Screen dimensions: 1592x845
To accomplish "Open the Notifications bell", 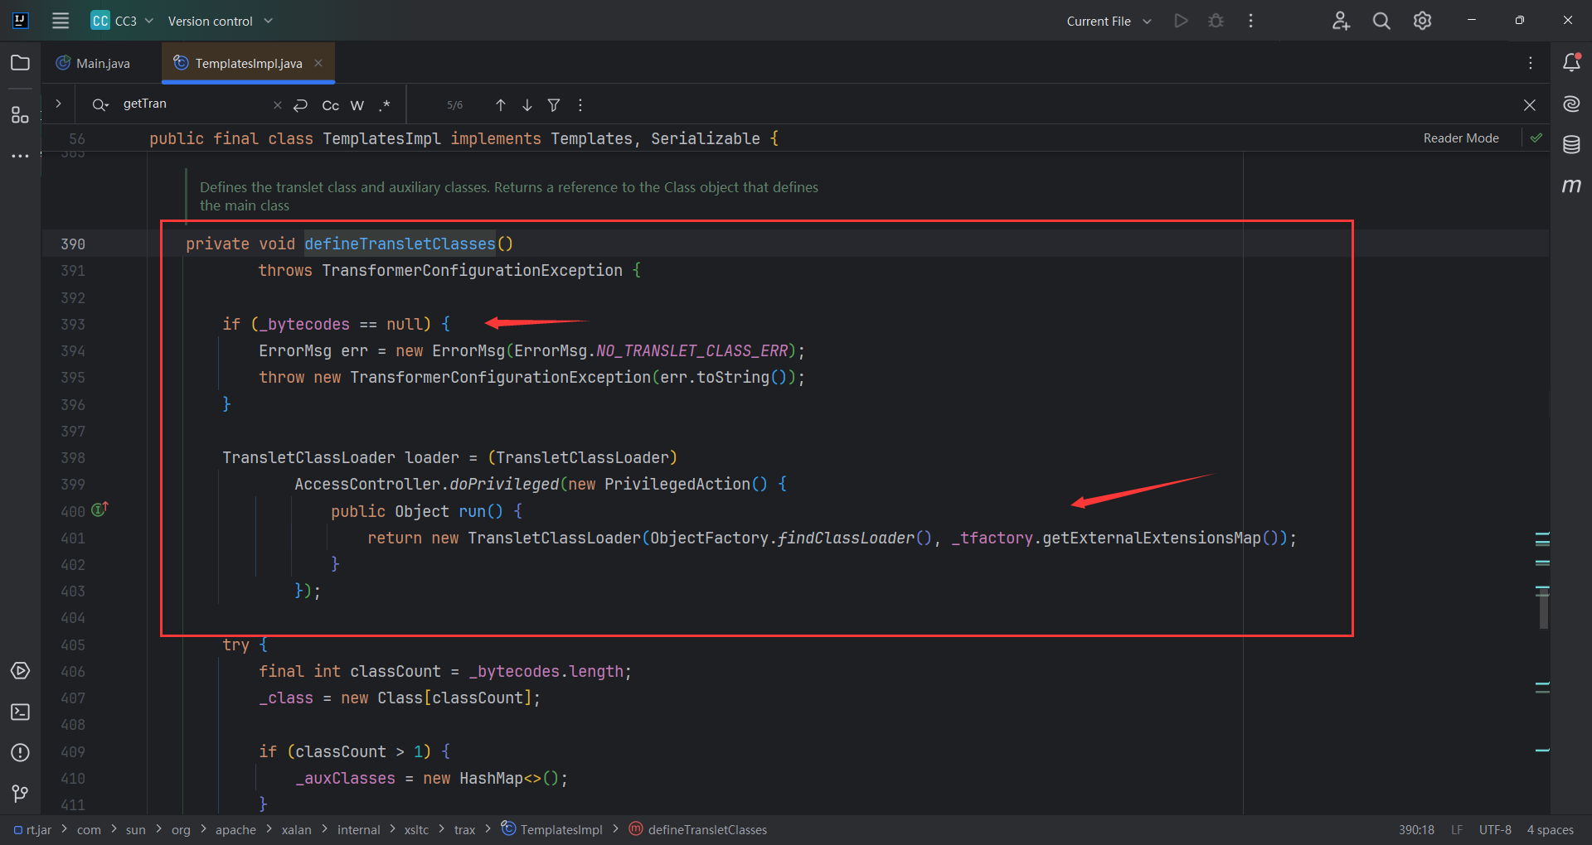I will (1571, 62).
